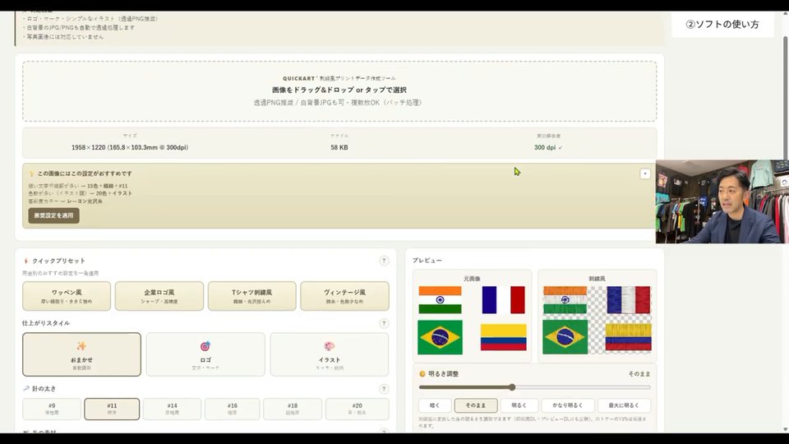Click the webcam video overlay
Image resolution: width=789 pixels, height=444 pixels.
click(x=722, y=202)
